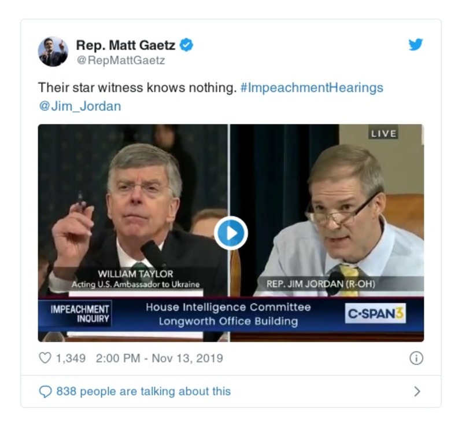This screenshot has width=462, height=429.
Task: Click the heart like icon
Action: [x=45, y=358]
